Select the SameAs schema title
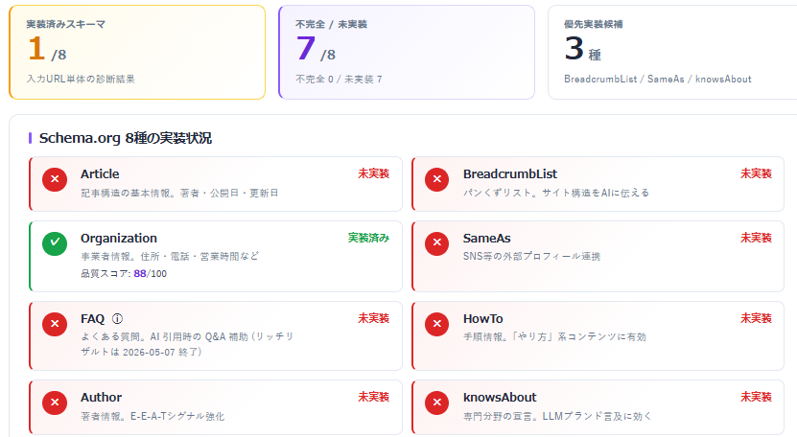Image resolution: width=797 pixels, height=437 pixels. click(487, 239)
